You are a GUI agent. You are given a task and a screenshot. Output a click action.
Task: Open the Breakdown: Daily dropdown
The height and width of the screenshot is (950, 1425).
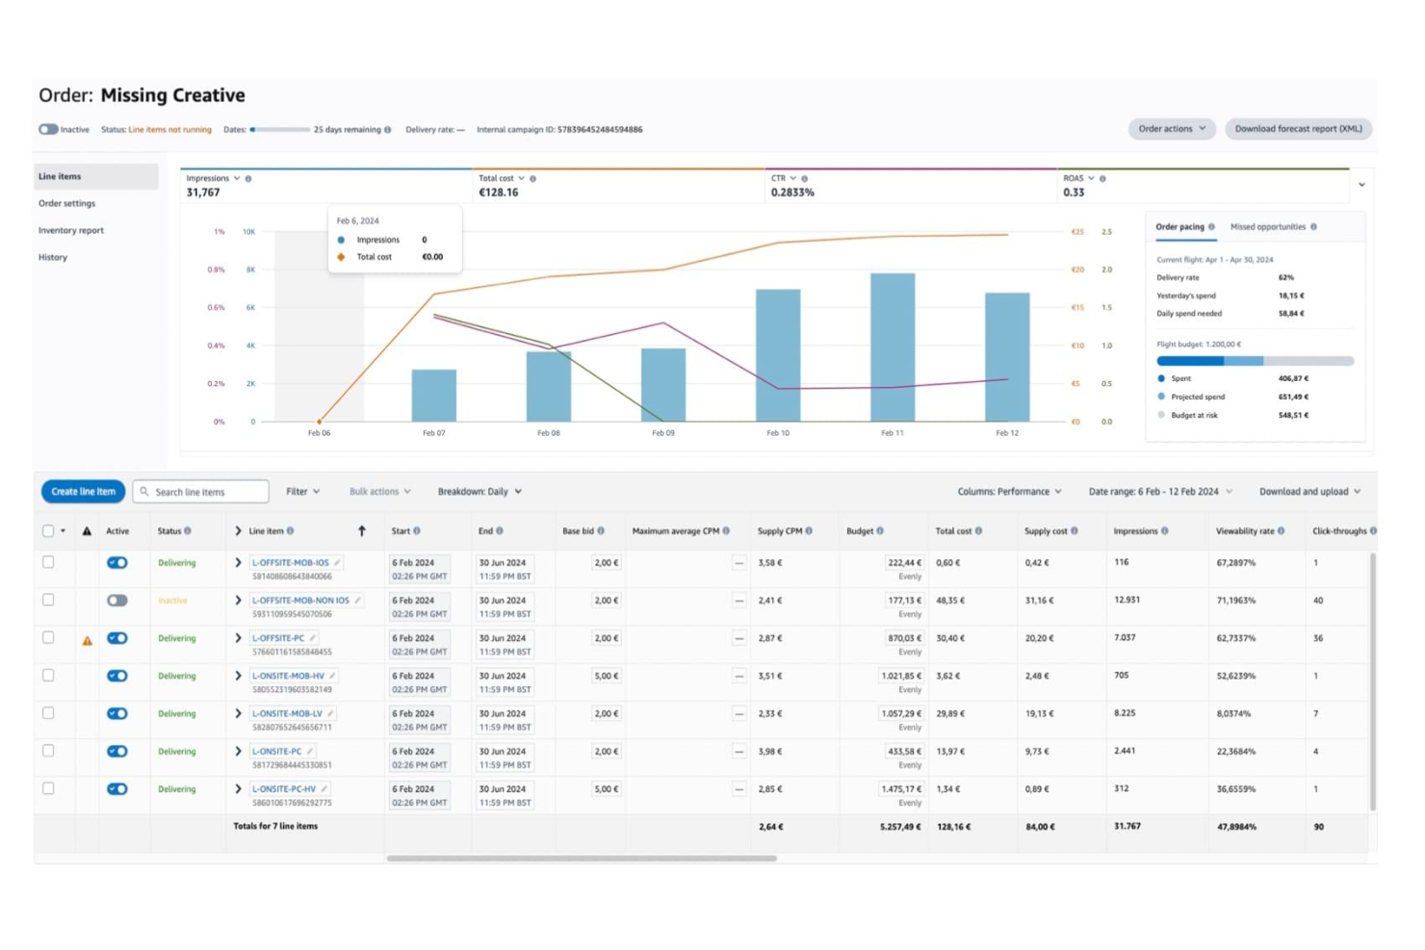click(x=479, y=492)
